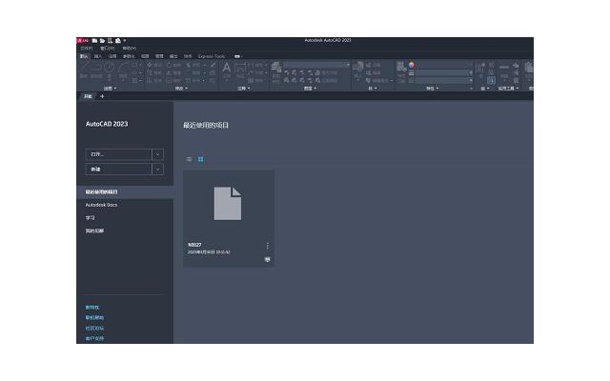Open the linetype dropdown below the color dropdown
The image size is (610, 381).
[444, 72]
